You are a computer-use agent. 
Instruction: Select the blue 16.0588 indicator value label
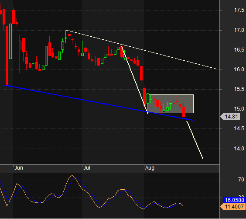point(234,200)
